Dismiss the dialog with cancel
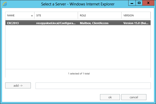Image resolution: width=156 pixels, height=104 pixels. click(134, 97)
